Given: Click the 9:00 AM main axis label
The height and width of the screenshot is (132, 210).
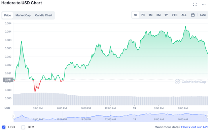Looking at the screenshot, I should [x=183, y=108].
